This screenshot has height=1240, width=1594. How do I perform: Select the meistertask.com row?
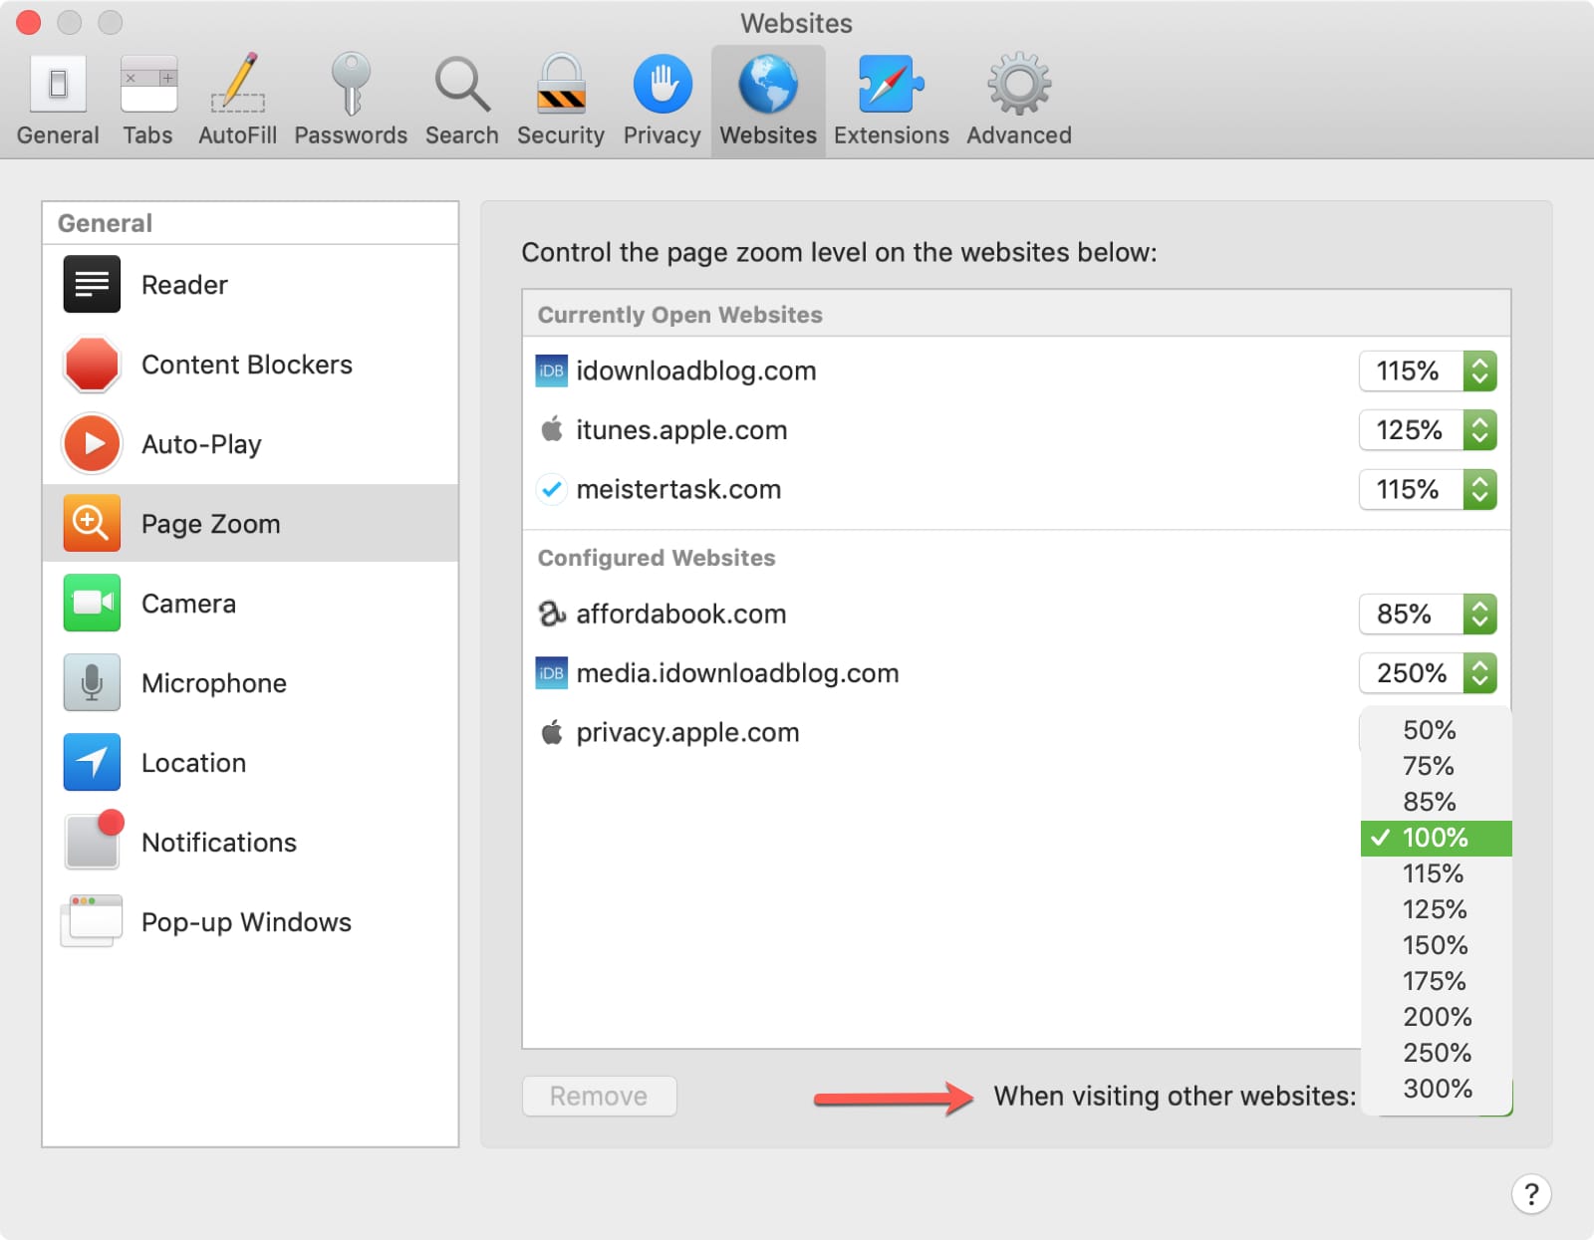(x=1016, y=490)
